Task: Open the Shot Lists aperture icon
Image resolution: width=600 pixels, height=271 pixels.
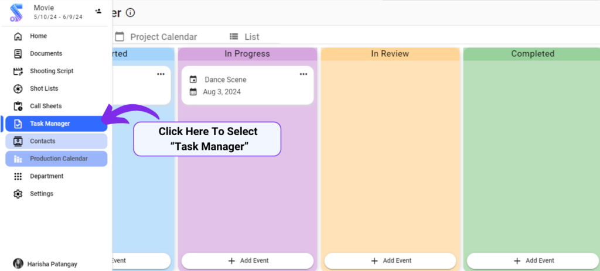Action: pos(18,89)
